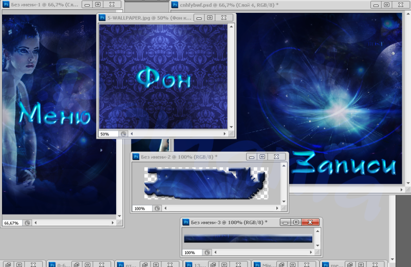Click the Записи text in the cnhfybwf.psd canvas
Screen dimensions: 411x267
[344, 163]
